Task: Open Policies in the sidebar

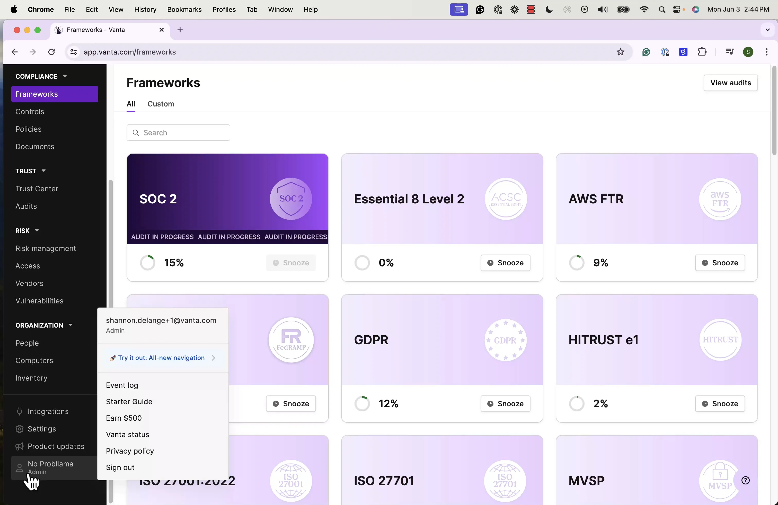Action: pyautogui.click(x=29, y=129)
